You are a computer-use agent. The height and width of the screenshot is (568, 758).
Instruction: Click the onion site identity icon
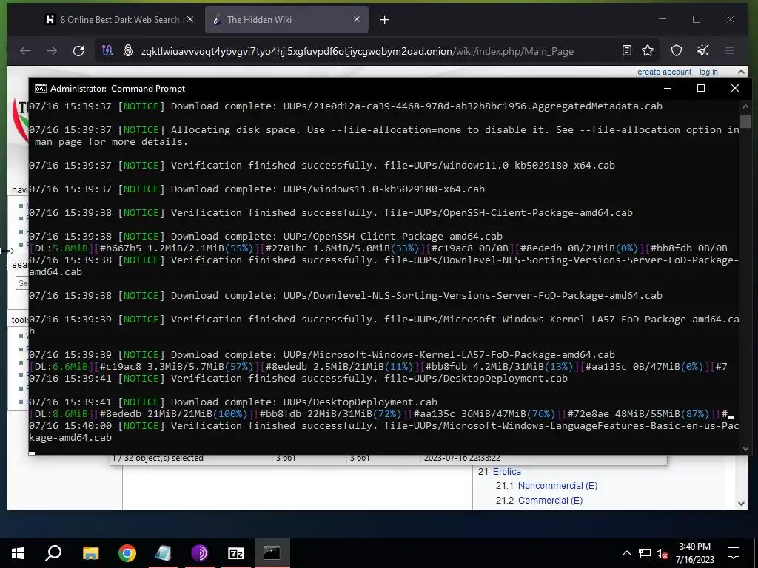click(127, 51)
